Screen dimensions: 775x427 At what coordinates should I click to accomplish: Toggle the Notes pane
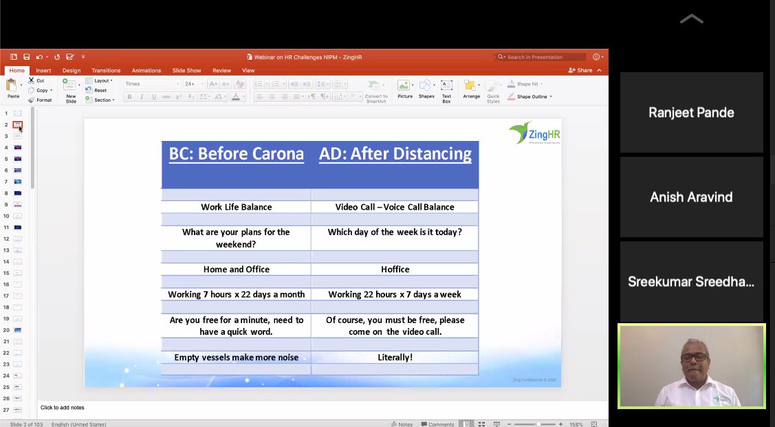pyautogui.click(x=402, y=424)
